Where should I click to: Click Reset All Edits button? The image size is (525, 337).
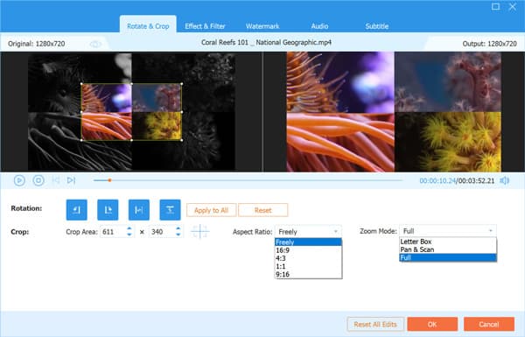375,324
